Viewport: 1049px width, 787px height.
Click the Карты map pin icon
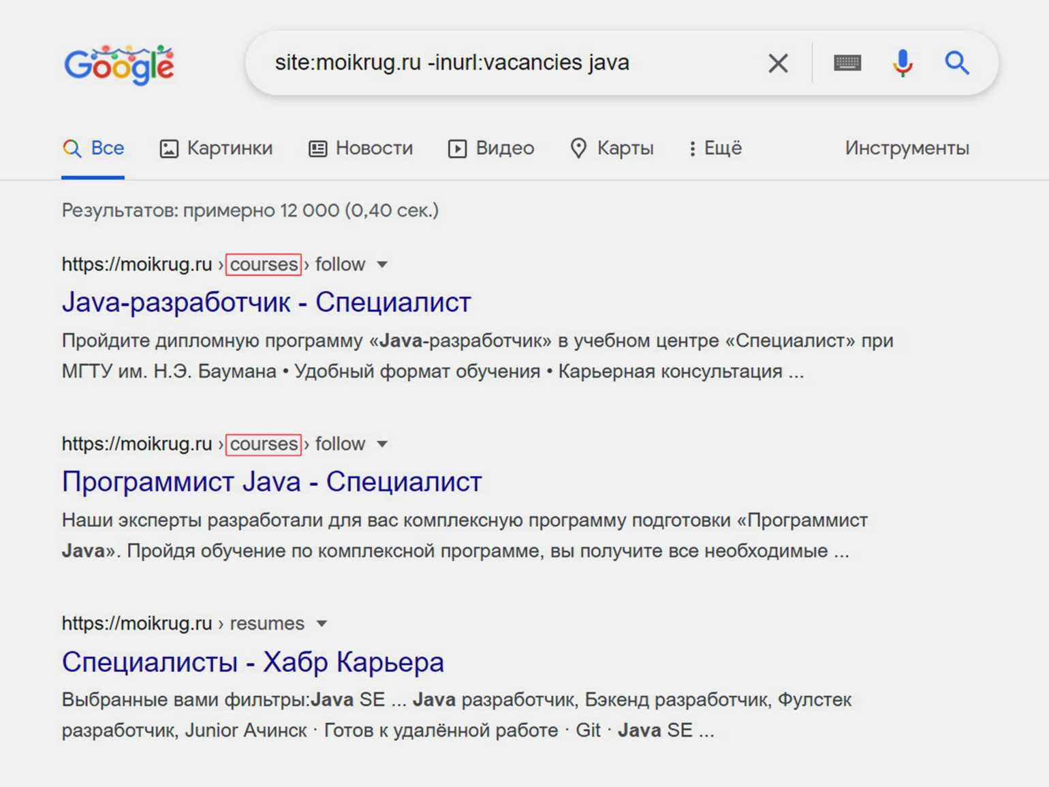click(x=578, y=149)
